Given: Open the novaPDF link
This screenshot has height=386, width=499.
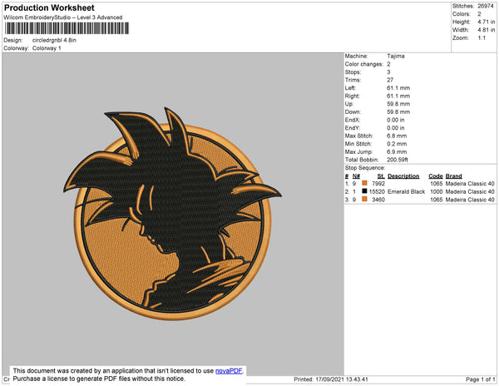Looking at the screenshot, I should coord(229,371).
